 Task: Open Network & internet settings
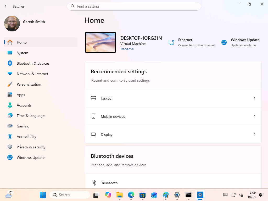click(41, 74)
